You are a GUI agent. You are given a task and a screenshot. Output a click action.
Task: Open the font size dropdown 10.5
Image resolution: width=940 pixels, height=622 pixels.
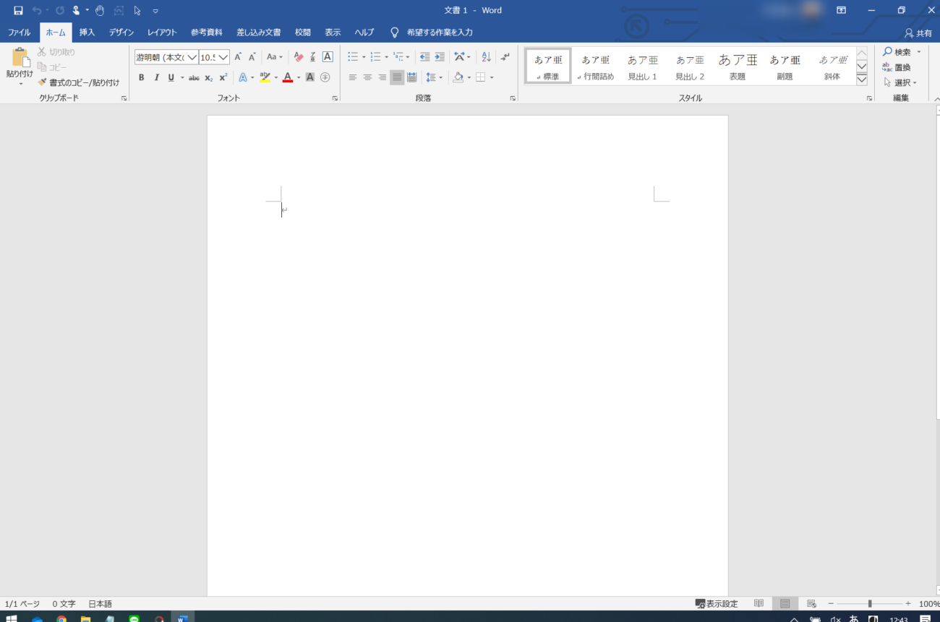click(223, 57)
